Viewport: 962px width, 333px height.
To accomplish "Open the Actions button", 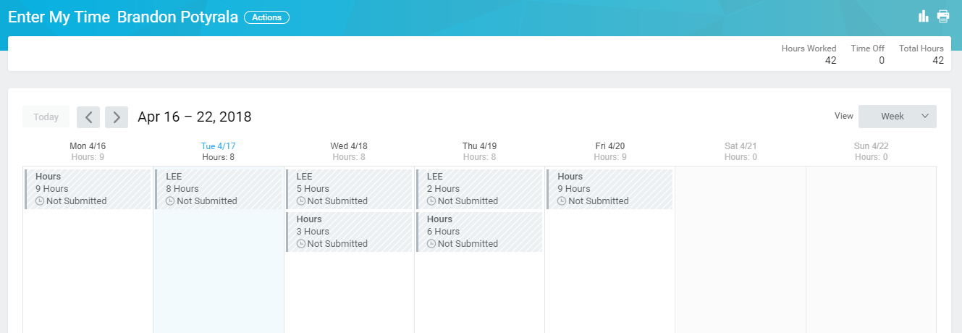I will coord(266,17).
